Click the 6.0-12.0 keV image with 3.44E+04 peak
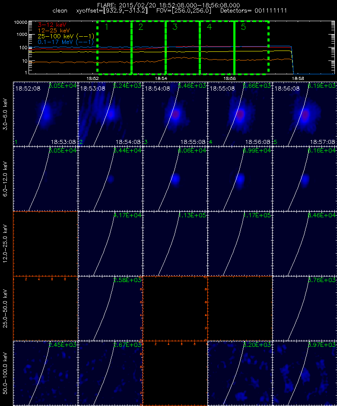 click(110, 179)
